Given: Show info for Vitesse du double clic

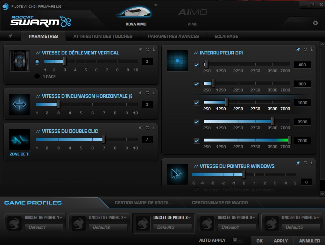Looking at the screenshot, I should coord(154,127).
